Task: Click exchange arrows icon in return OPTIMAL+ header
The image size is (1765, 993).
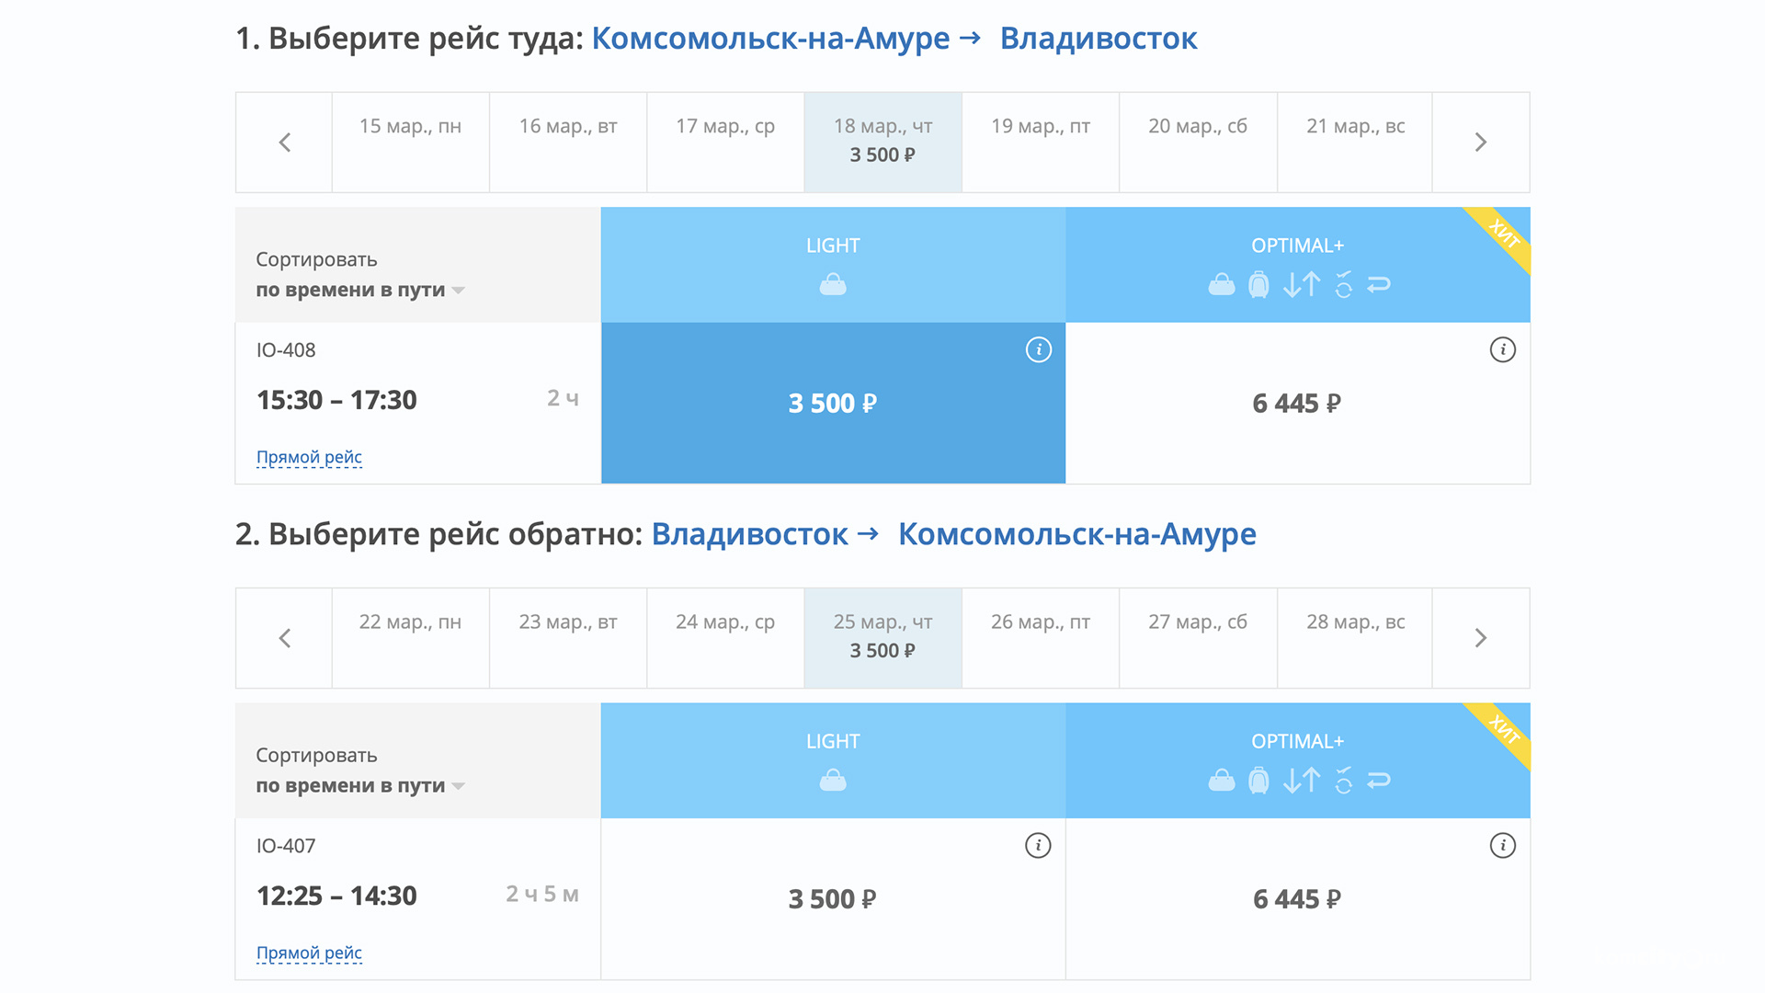Action: tap(1302, 781)
